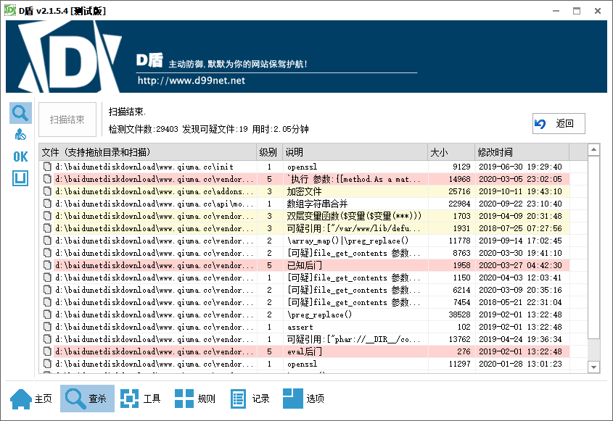The image size is (613, 421).
Task: Go to 主页 home tab
Action: pos(31,399)
